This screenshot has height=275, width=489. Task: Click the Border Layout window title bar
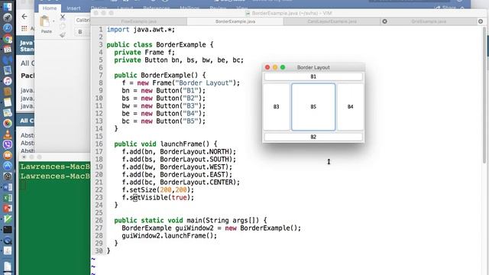point(313,67)
